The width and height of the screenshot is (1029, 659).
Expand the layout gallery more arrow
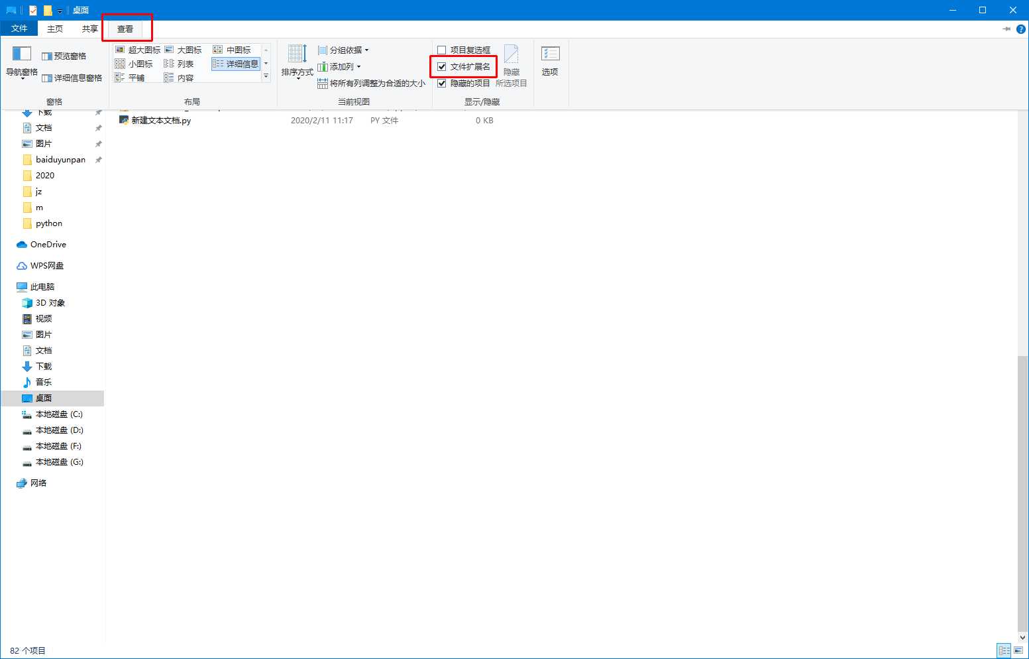click(x=266, y=77)
